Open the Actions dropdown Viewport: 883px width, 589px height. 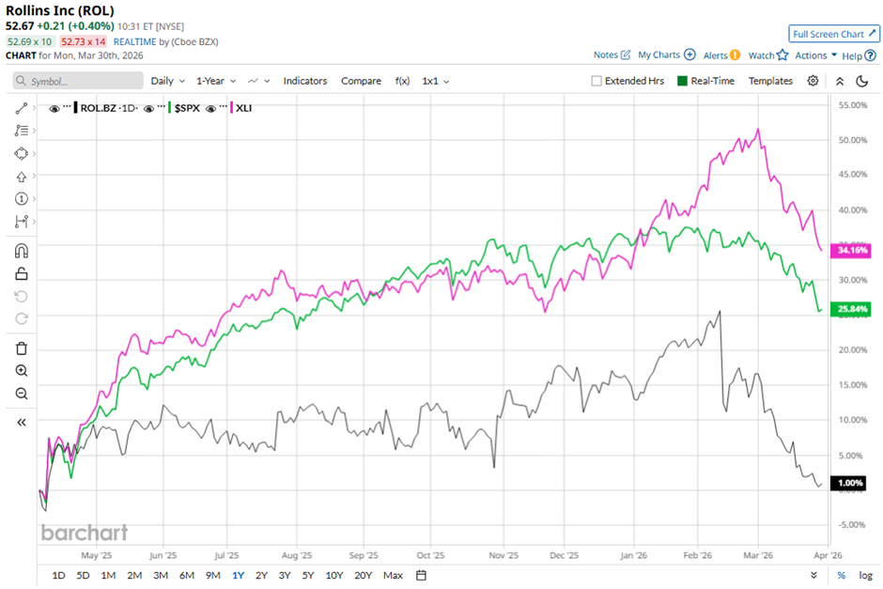(x=816, y=55)
